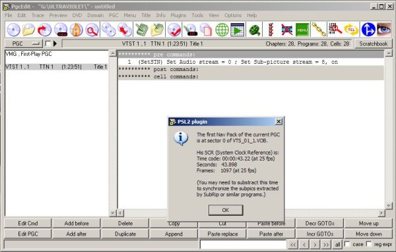Viewport: 396px width, 252px height.
Task: Click the two overlapping discs icon
Action: click(109, 30)
